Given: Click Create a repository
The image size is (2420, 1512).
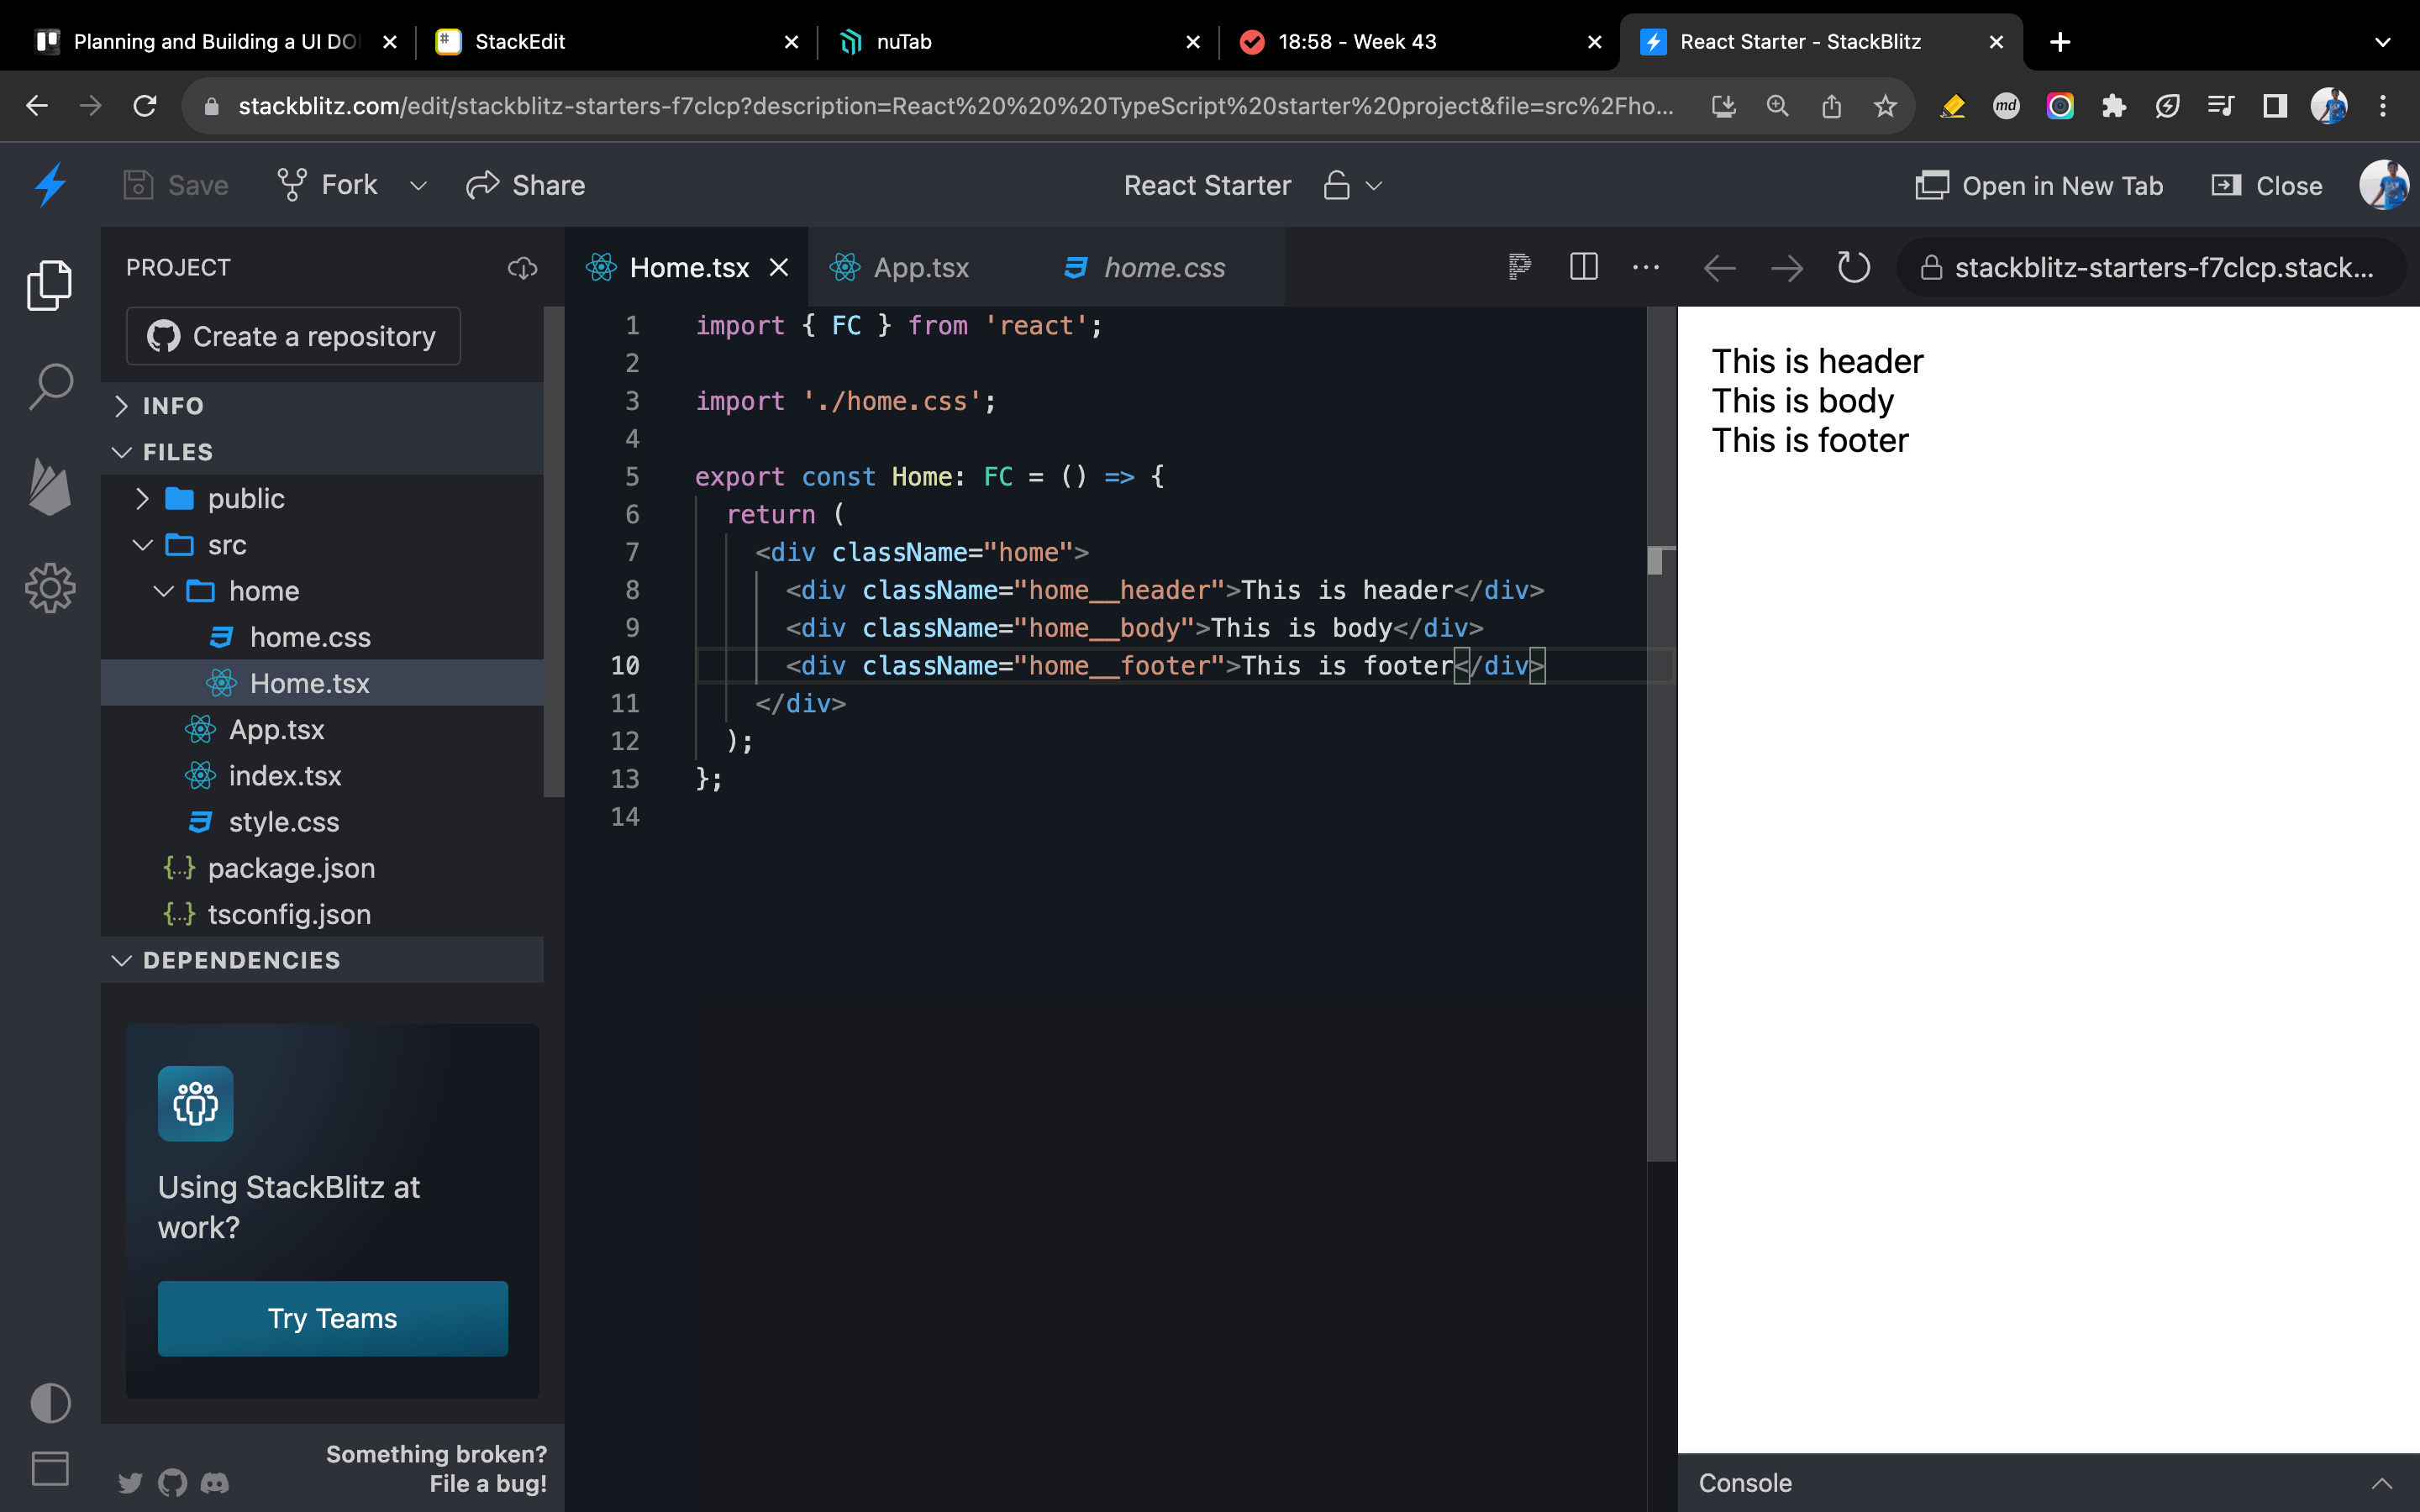Looking at the screenshot, I should pos(293,336).
